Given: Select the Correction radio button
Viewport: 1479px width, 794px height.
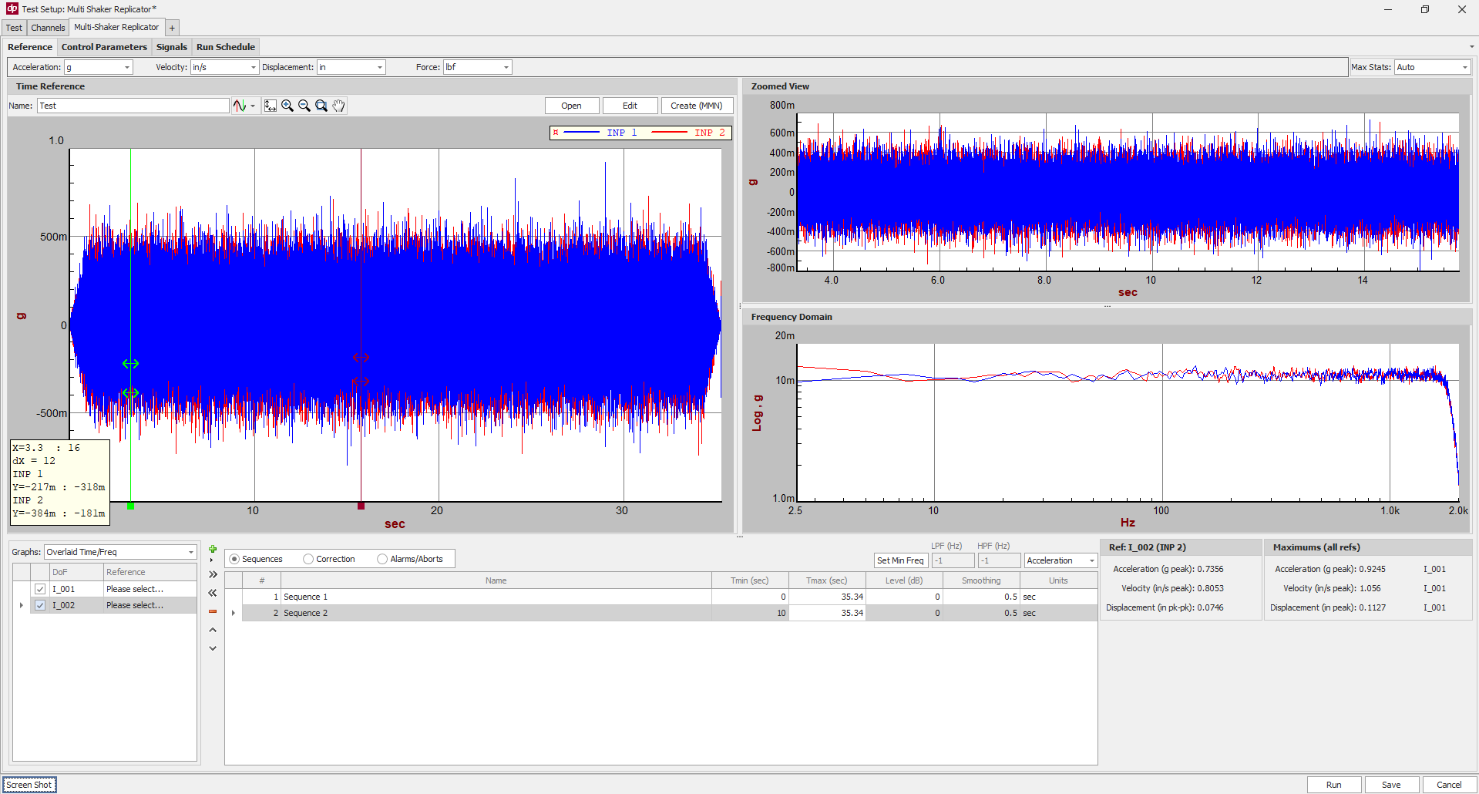Looking at the screenshot, I should [x=308, y=559].
